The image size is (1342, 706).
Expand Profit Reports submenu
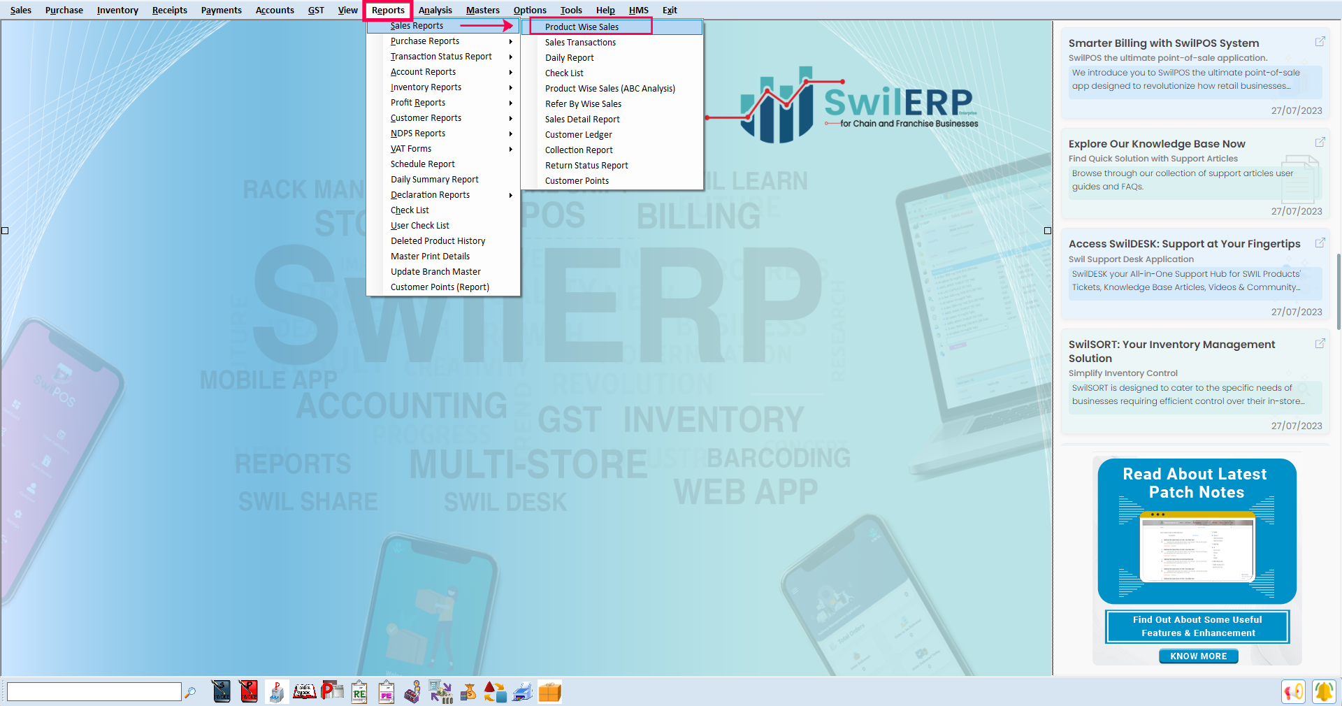(x=443, y=103)
